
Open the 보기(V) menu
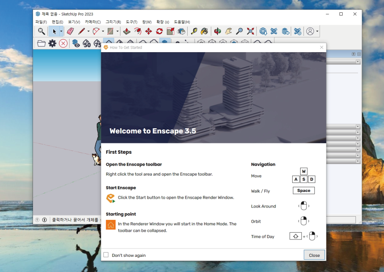74,22
